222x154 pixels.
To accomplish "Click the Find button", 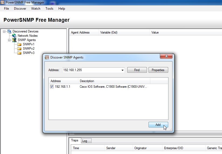I will tap(137, 70).
